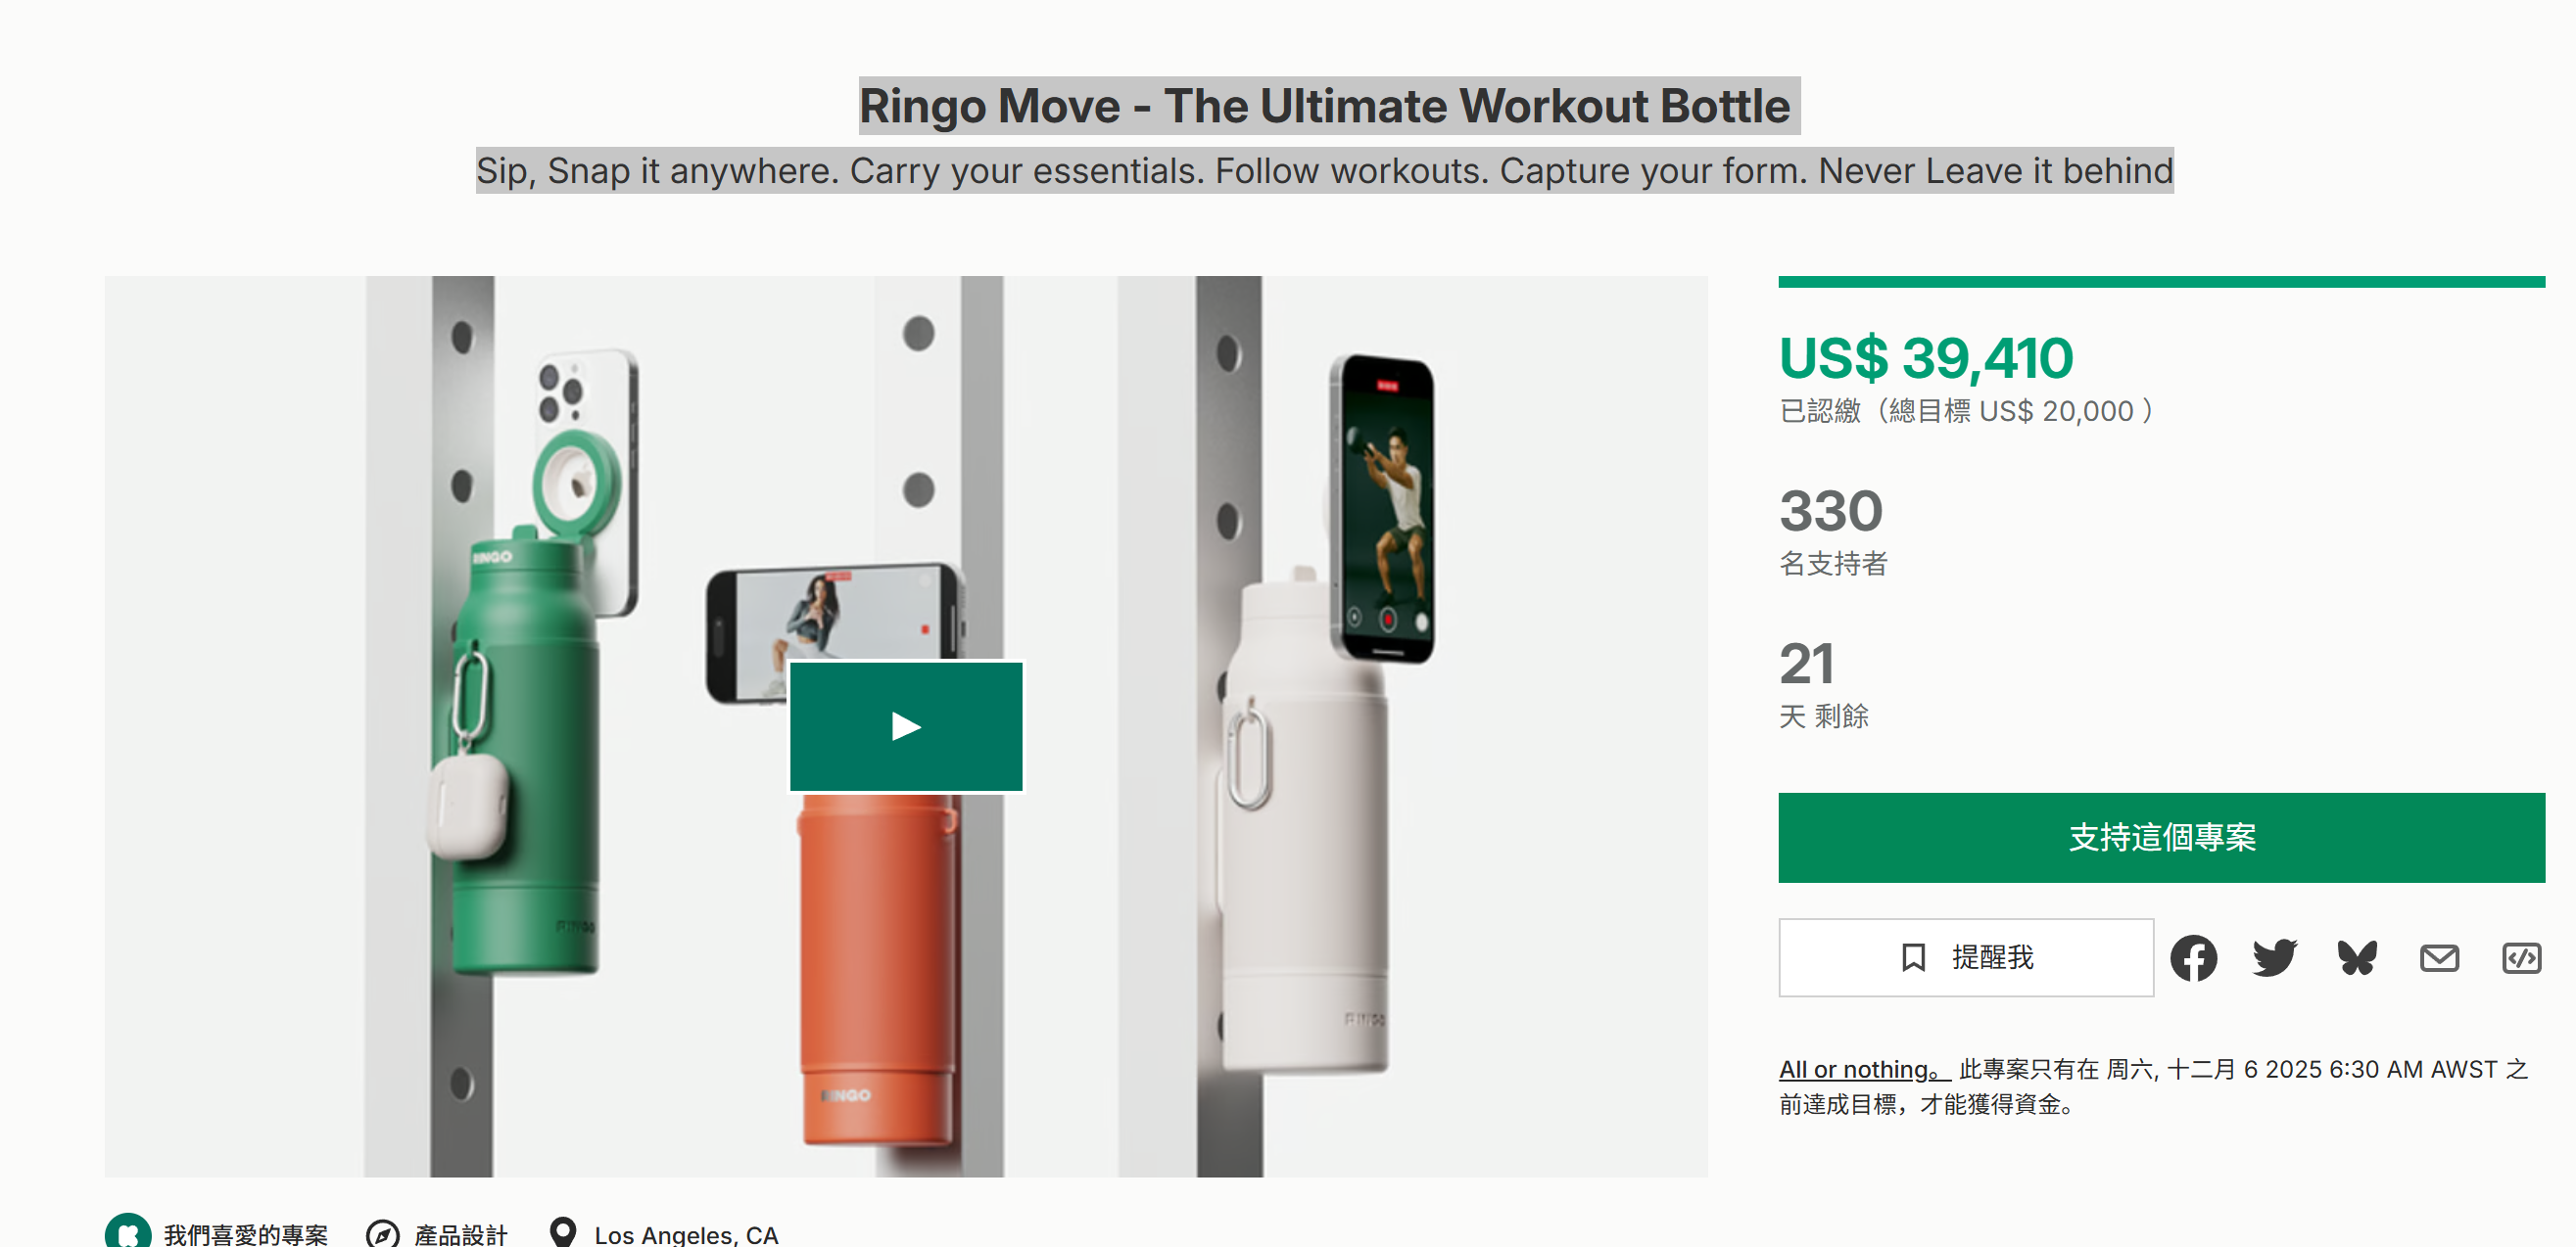Share the project on Bluesky

tap(2357, 958)
